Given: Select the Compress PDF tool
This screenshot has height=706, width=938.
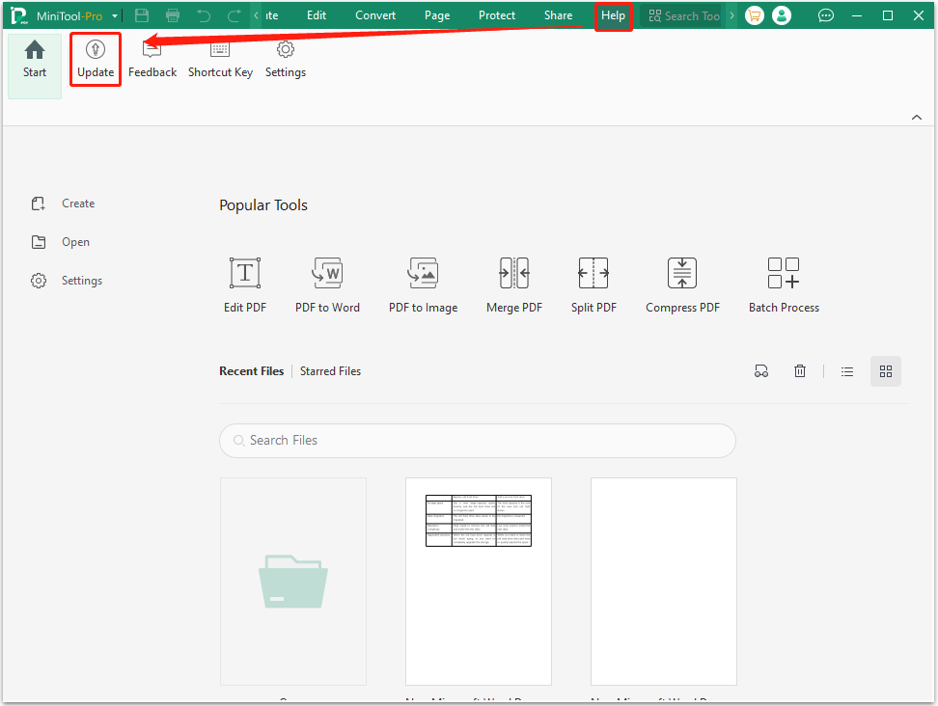Looking at the screenshot, I should coord(682,283).
